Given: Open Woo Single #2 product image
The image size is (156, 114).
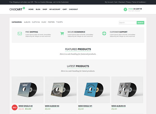Looking at the screenshot, I should pyautogui.click(x=28, y=90).
